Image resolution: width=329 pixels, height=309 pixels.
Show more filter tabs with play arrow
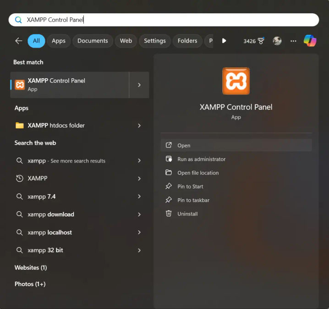point(224,41)
